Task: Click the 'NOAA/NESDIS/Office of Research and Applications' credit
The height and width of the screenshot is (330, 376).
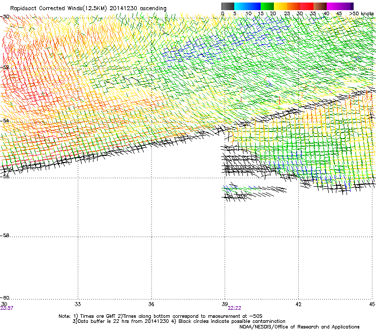Action: (299, 327)
